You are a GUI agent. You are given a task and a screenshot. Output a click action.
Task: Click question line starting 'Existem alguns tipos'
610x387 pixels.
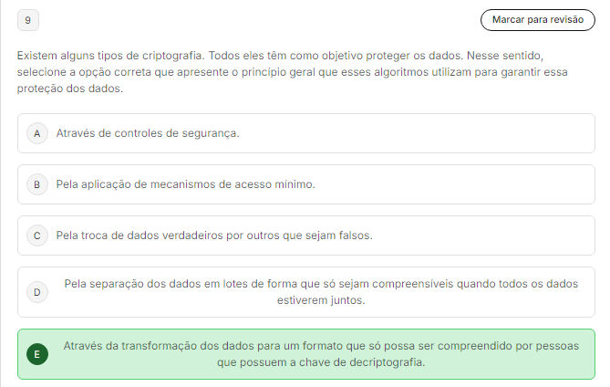click(x=280, y=56)
